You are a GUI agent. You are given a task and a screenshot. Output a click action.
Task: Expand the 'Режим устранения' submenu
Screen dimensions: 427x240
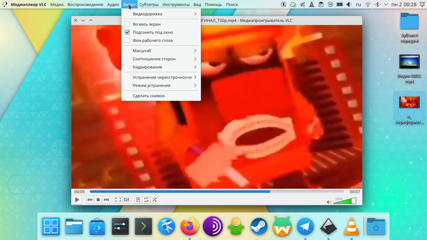161,85
